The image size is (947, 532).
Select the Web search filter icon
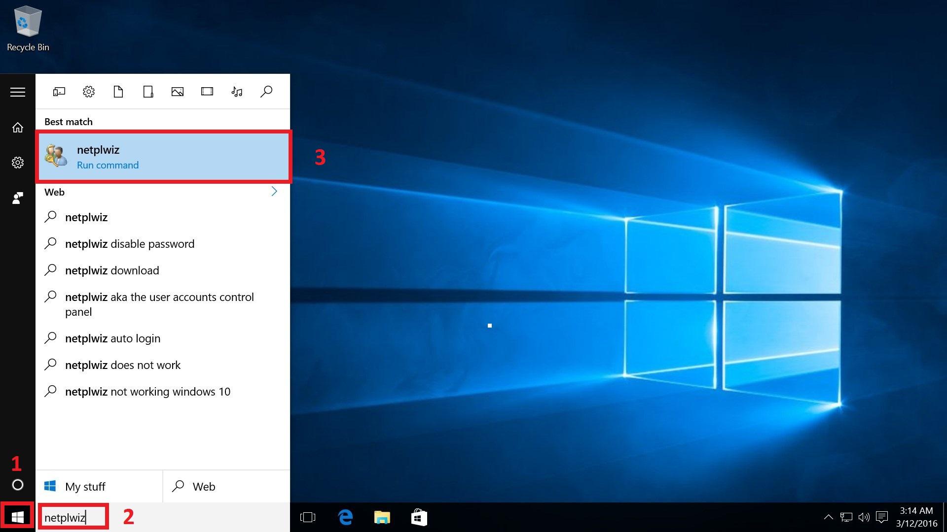point(266,91)
